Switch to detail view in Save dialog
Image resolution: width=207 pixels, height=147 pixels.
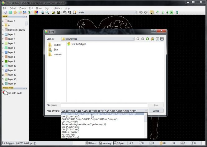coord(162,39)
